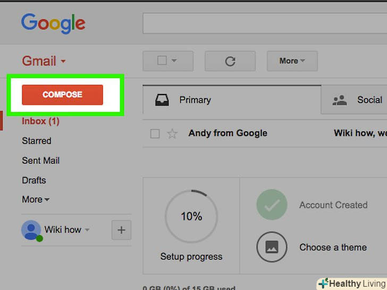Click the refresh icon button
The image size is (387, 290).
(x=230, y=61)
